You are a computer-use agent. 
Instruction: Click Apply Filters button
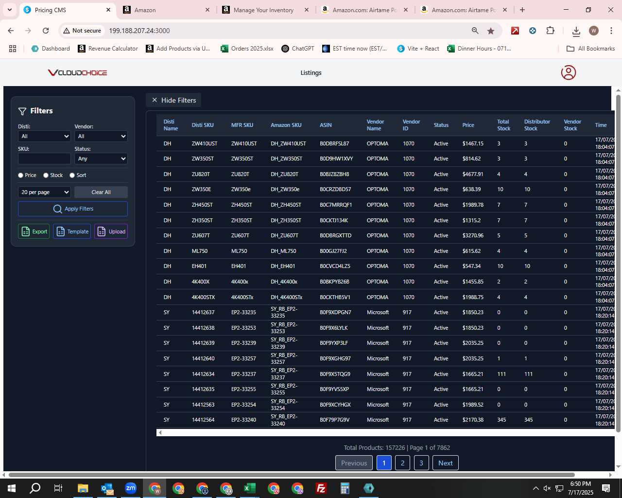73,209
